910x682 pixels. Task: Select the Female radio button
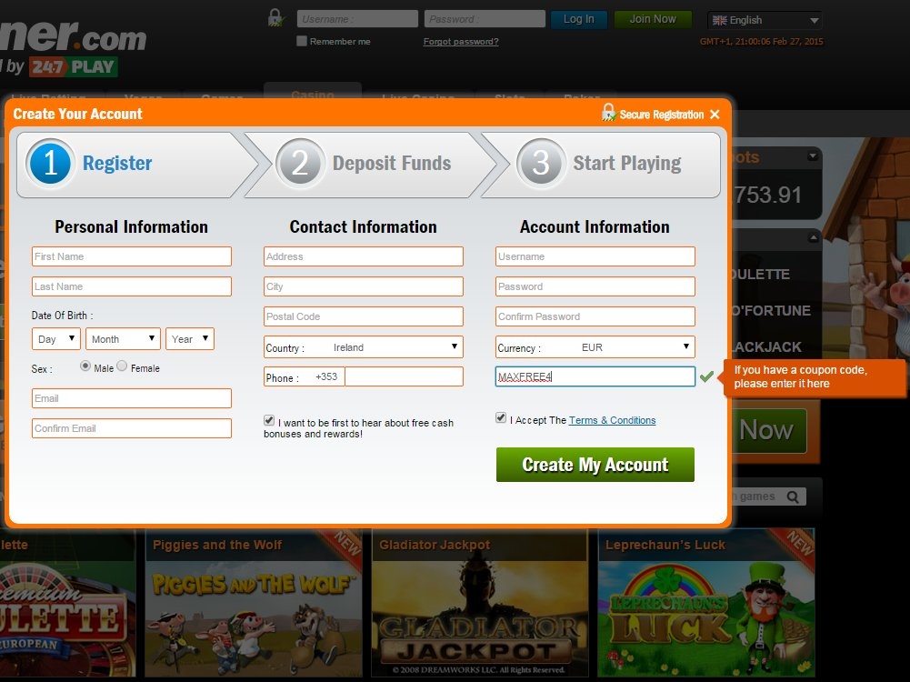click(122, 366)
